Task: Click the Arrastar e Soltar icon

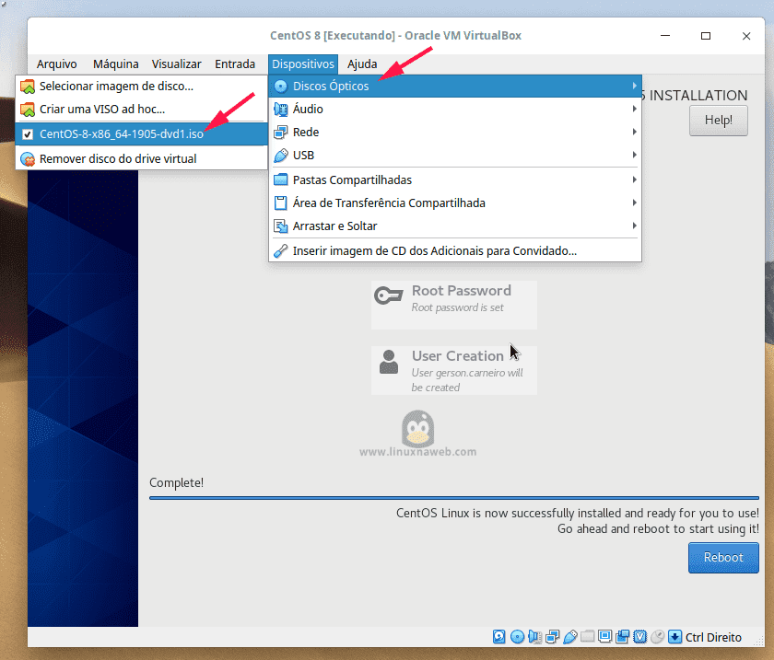Action: tap(280, 226)
